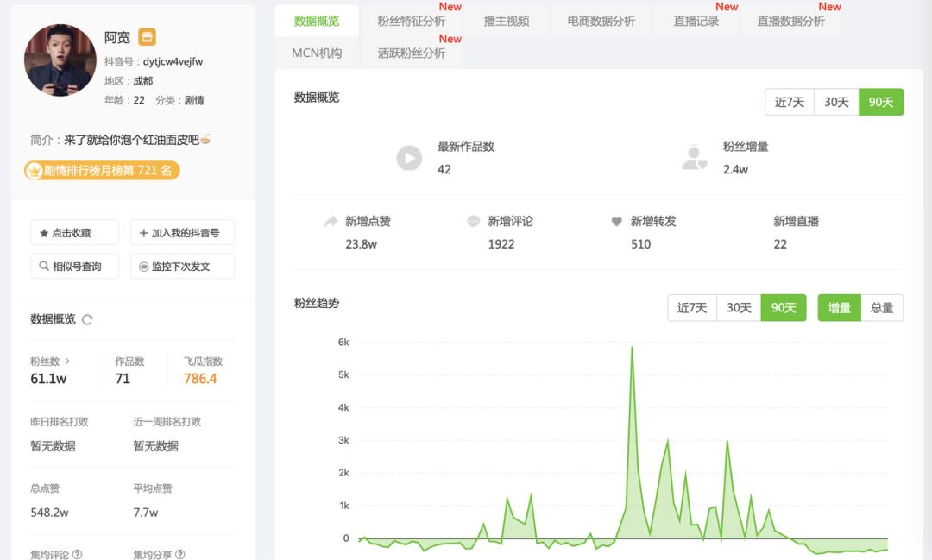Click the 新增转发 value 510
The width and height of the screenshot is (932, 560).
[640, 244]
